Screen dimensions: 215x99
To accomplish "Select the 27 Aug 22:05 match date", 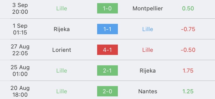I will point(20,50).
